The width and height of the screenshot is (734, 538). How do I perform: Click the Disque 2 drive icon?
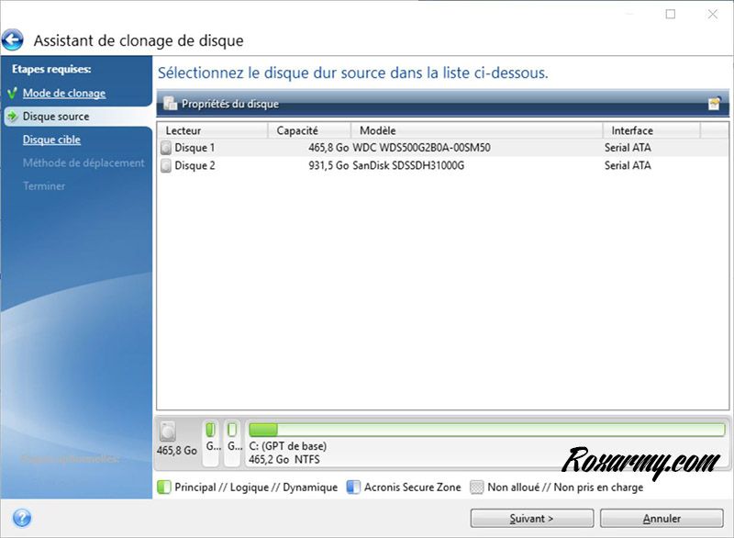pyautogui.click(x=165, y=166)
